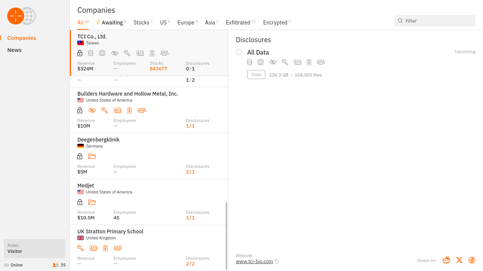Click the Filter search field

438,21
